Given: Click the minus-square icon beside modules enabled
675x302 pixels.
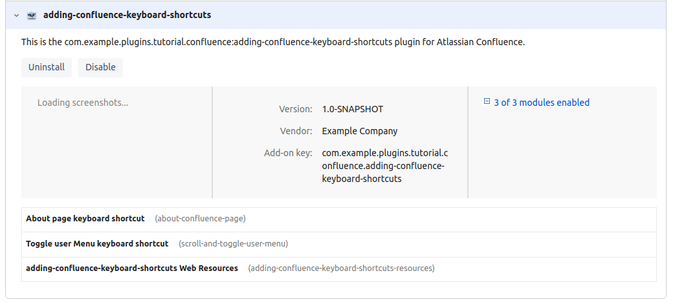Looking at the screenshot, I should pos(487,101).
